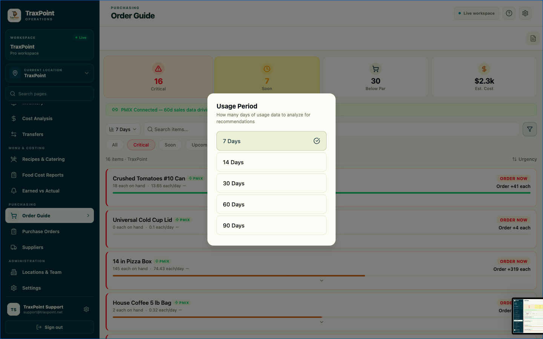The height and width of the screenshot is (339, 543).
Task: Click ORDER NOW on Crushed Tomatoes
Action: 514,179
